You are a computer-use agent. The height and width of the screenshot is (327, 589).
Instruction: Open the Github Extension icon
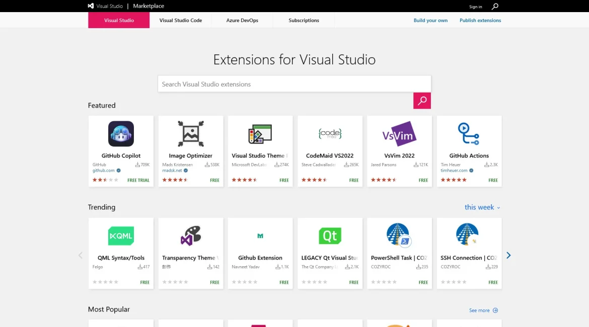(x=260, y=236)
